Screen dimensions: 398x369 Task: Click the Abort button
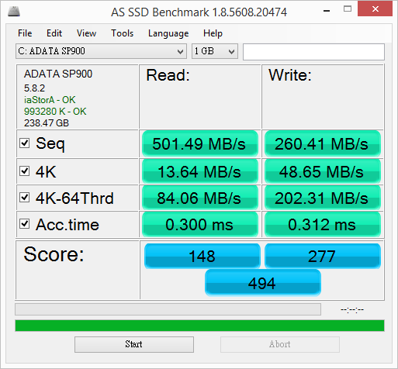pos(280,344)
